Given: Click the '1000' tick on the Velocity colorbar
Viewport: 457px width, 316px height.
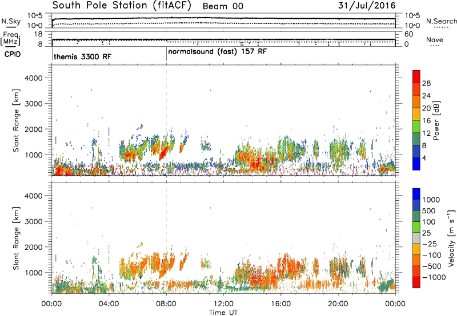Looking at the screenshot, I should [431, 200].
